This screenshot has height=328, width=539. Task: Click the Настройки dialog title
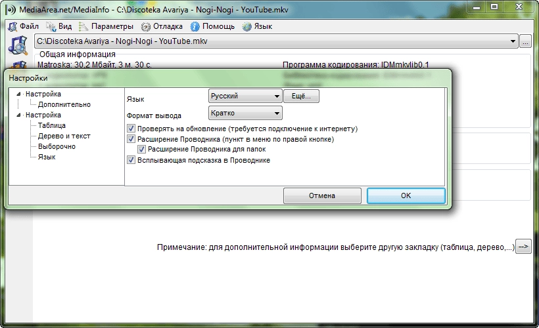28,78
